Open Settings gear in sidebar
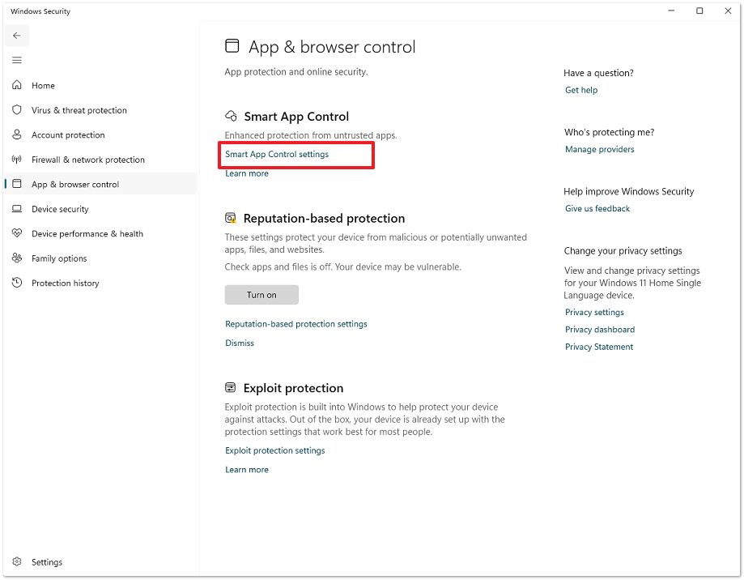 pyautogui.click(x=17, y=562)
